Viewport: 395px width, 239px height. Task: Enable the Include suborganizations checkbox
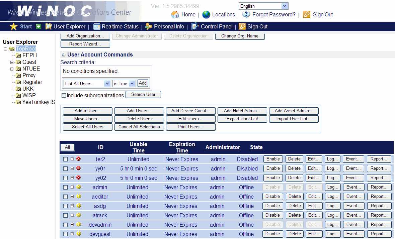click(x=64, y=96)
